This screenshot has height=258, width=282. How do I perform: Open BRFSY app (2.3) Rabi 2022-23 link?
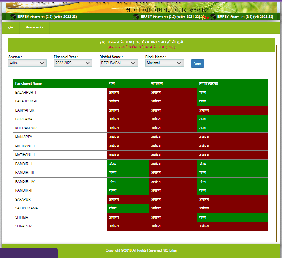click(245, 17)
